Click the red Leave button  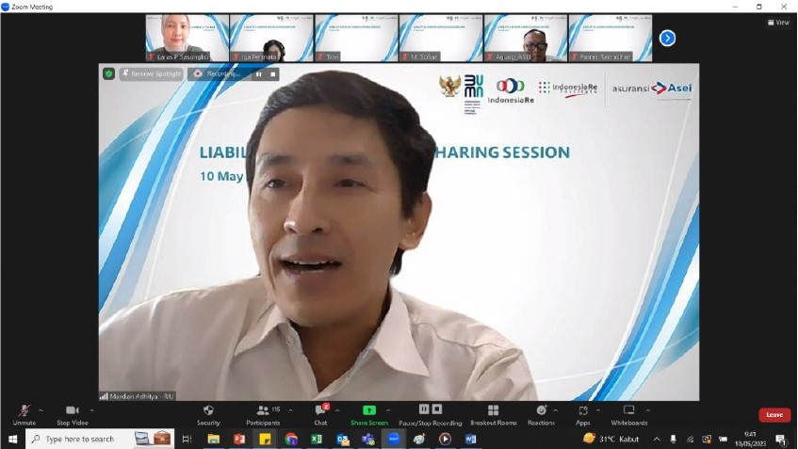coord(774,415)
